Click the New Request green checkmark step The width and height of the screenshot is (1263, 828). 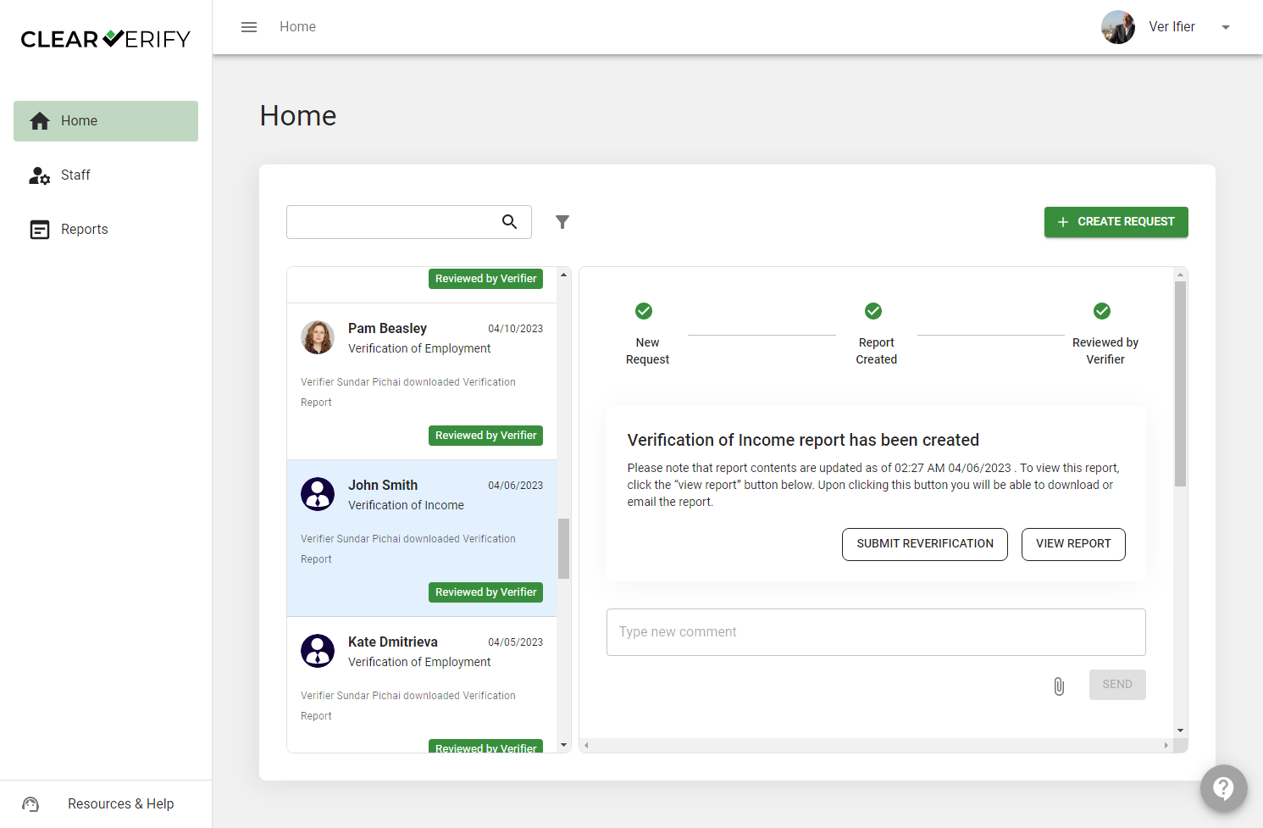pyautogui.click(x=644, y=311)
